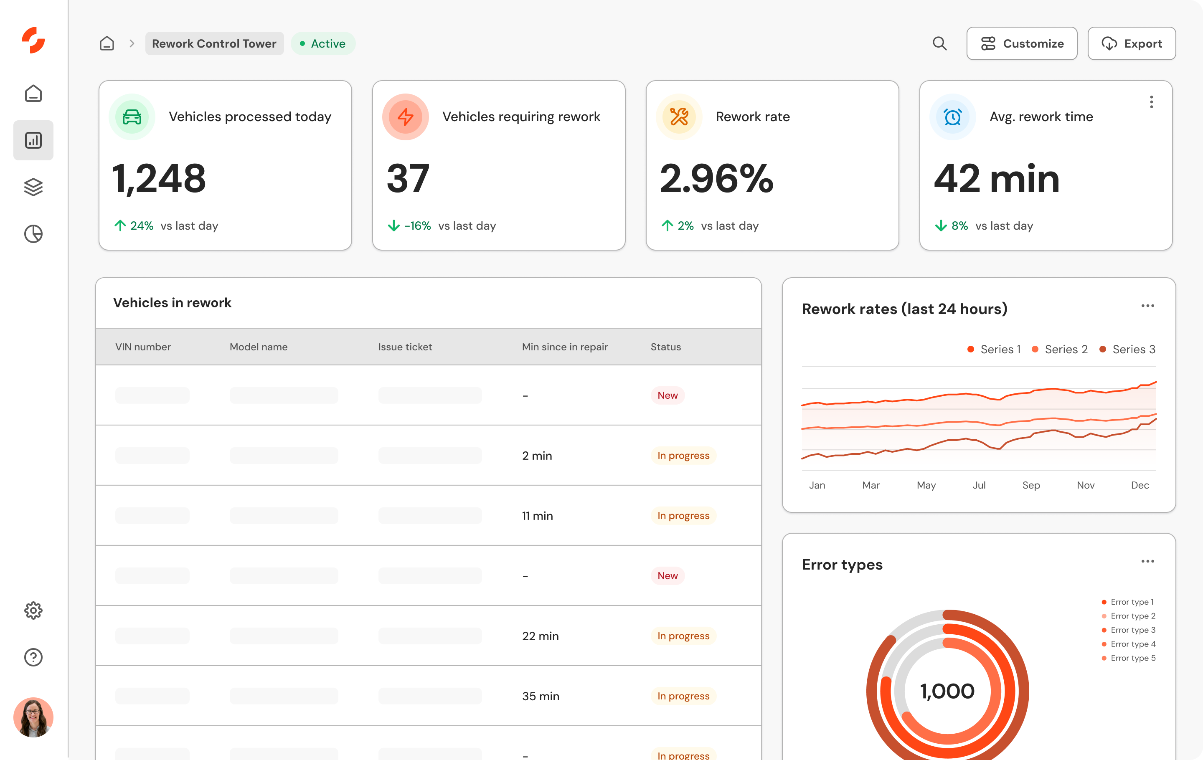Click the wrench tools Rework rate icon
1203x760 pixels.
(679, 117)
